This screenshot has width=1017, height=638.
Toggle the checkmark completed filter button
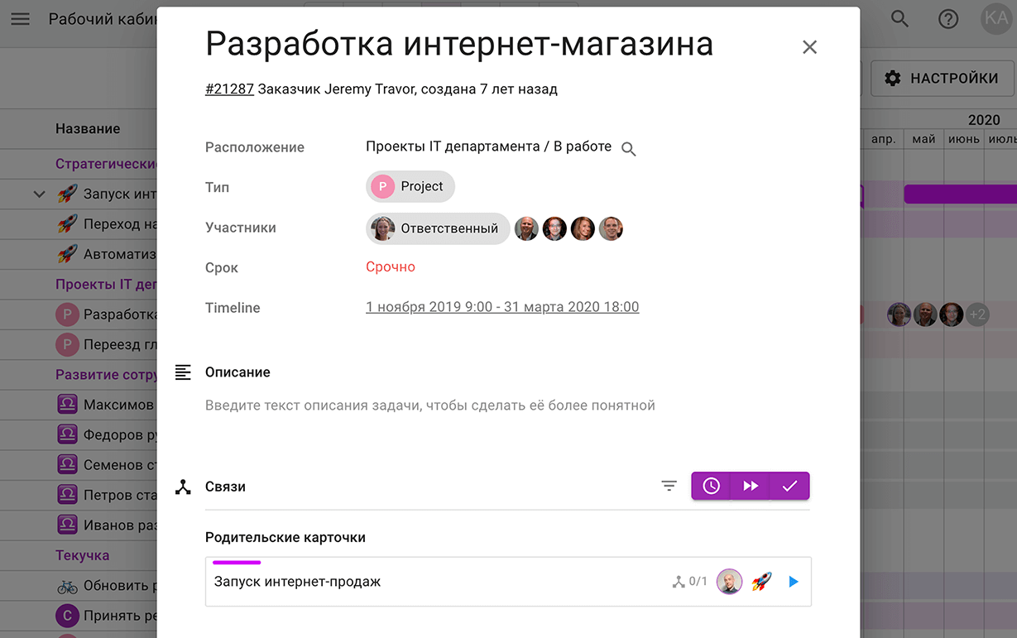789,487
